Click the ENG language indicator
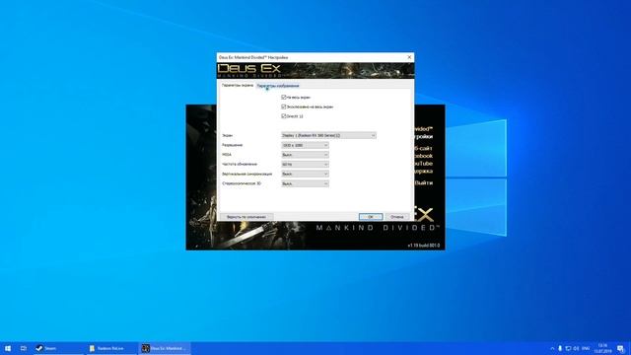Screen dimensions: 631x355 pos(586,348)
